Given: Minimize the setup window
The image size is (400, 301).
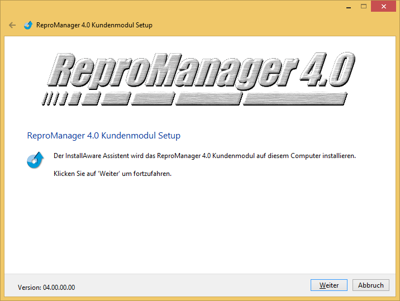Looking at the screenshot, I should (x=349, y=7).
